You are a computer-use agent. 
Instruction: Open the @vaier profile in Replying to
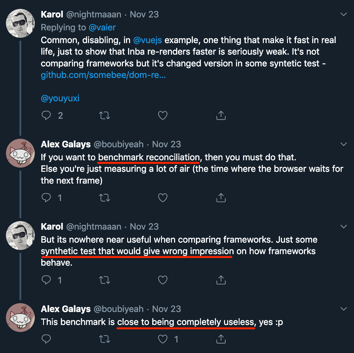(102, 27)
